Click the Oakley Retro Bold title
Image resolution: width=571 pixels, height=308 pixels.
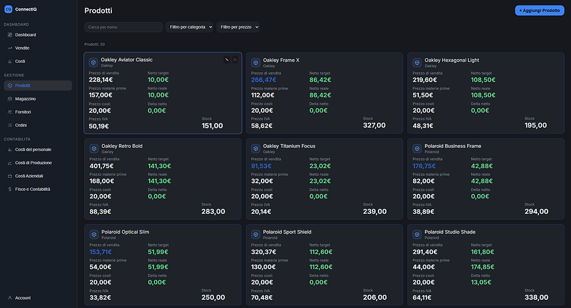tap(122, 146)
